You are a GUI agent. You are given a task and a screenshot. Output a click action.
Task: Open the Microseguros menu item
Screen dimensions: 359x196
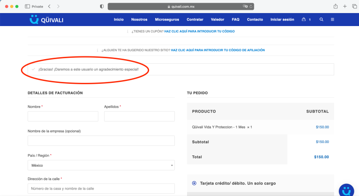(167, 20)
